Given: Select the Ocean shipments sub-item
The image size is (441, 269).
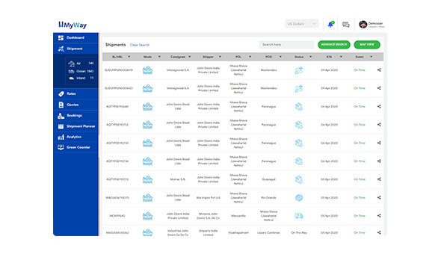Looking at the screenshot, I should pos(81,71).
